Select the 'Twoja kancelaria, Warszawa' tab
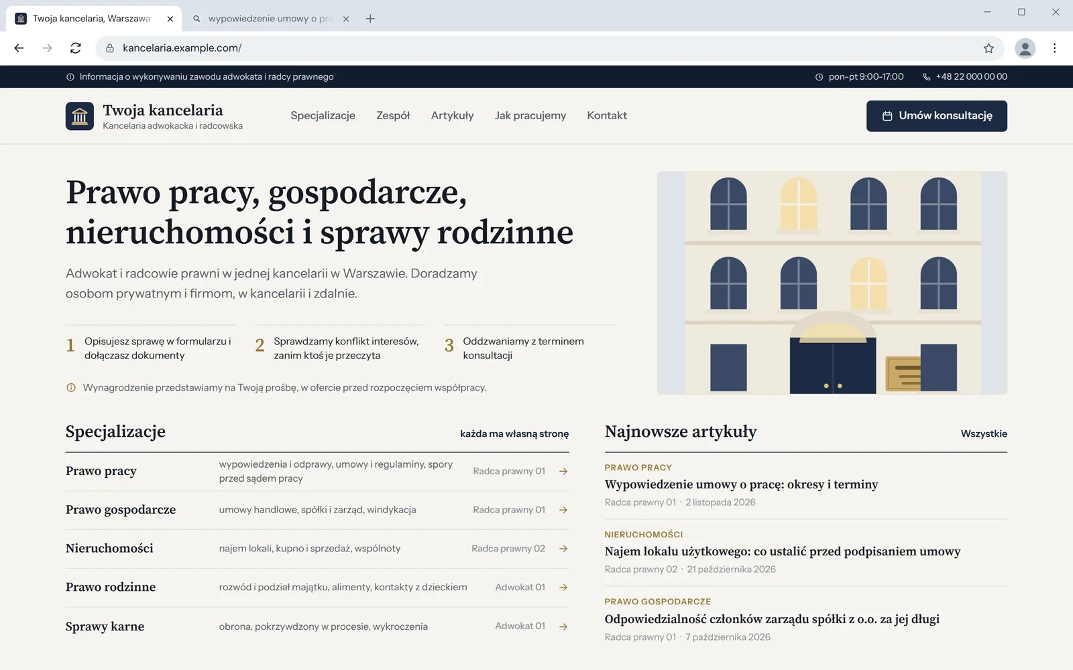The height and width of the screenshot is (670, 1073). tap(93, 19)
